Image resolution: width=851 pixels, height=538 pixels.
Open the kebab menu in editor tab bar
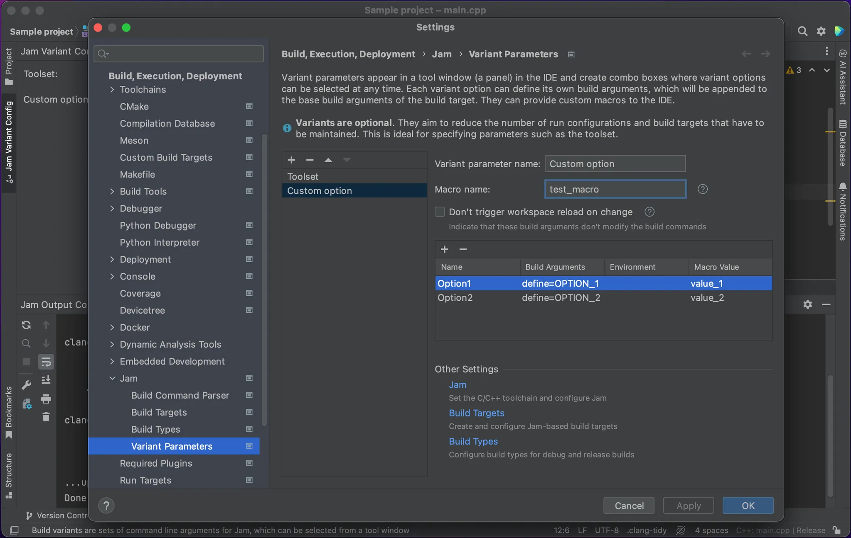coord(826,51)
